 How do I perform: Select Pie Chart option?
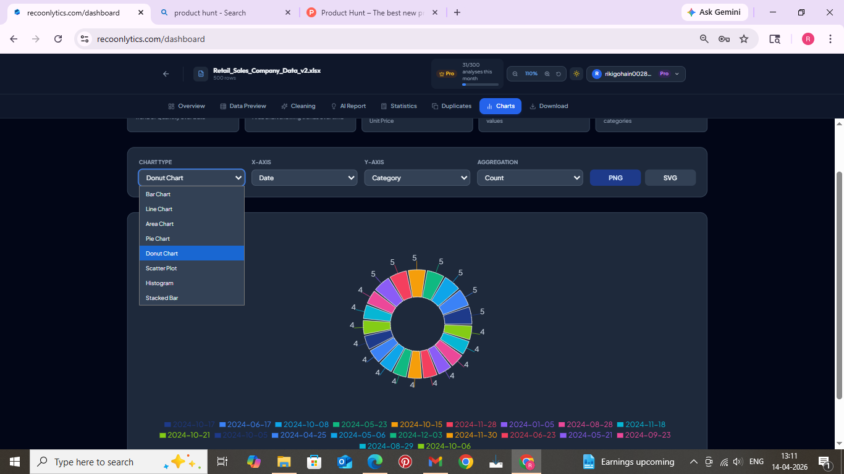192,239
